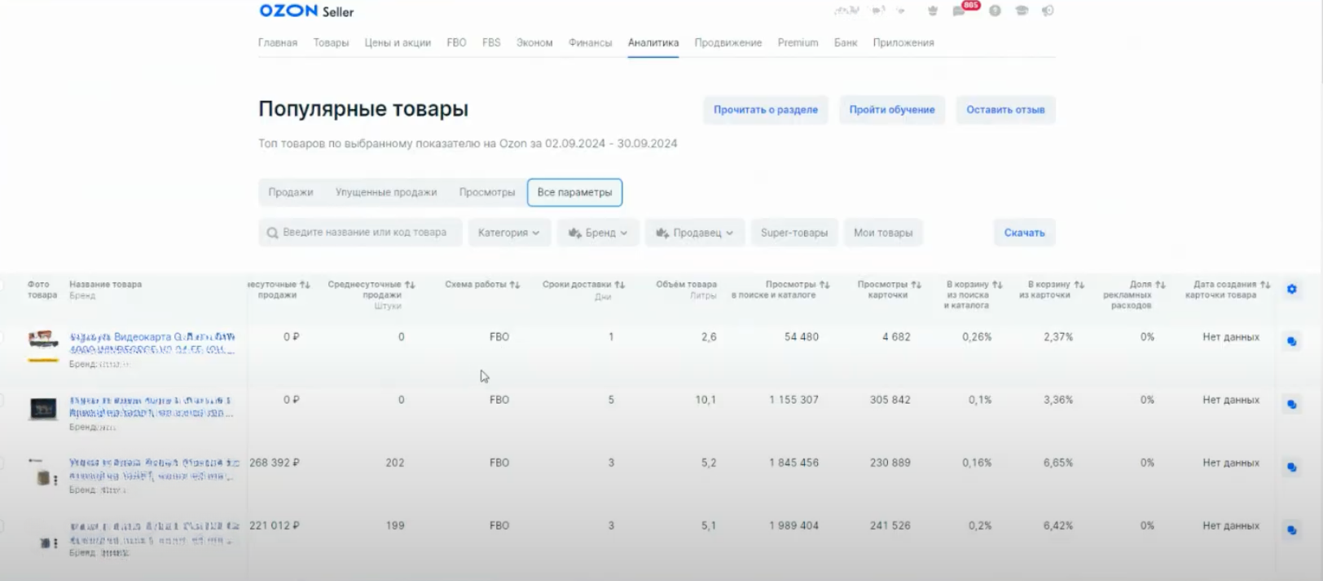Sort by Просмотры карточки column arrows
The image size is (1323, 581).
coord(916,285)
